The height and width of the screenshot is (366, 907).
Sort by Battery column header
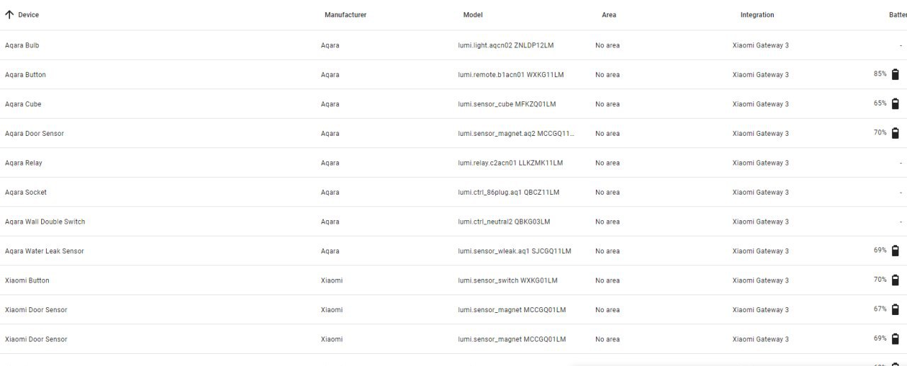(898, 15)
